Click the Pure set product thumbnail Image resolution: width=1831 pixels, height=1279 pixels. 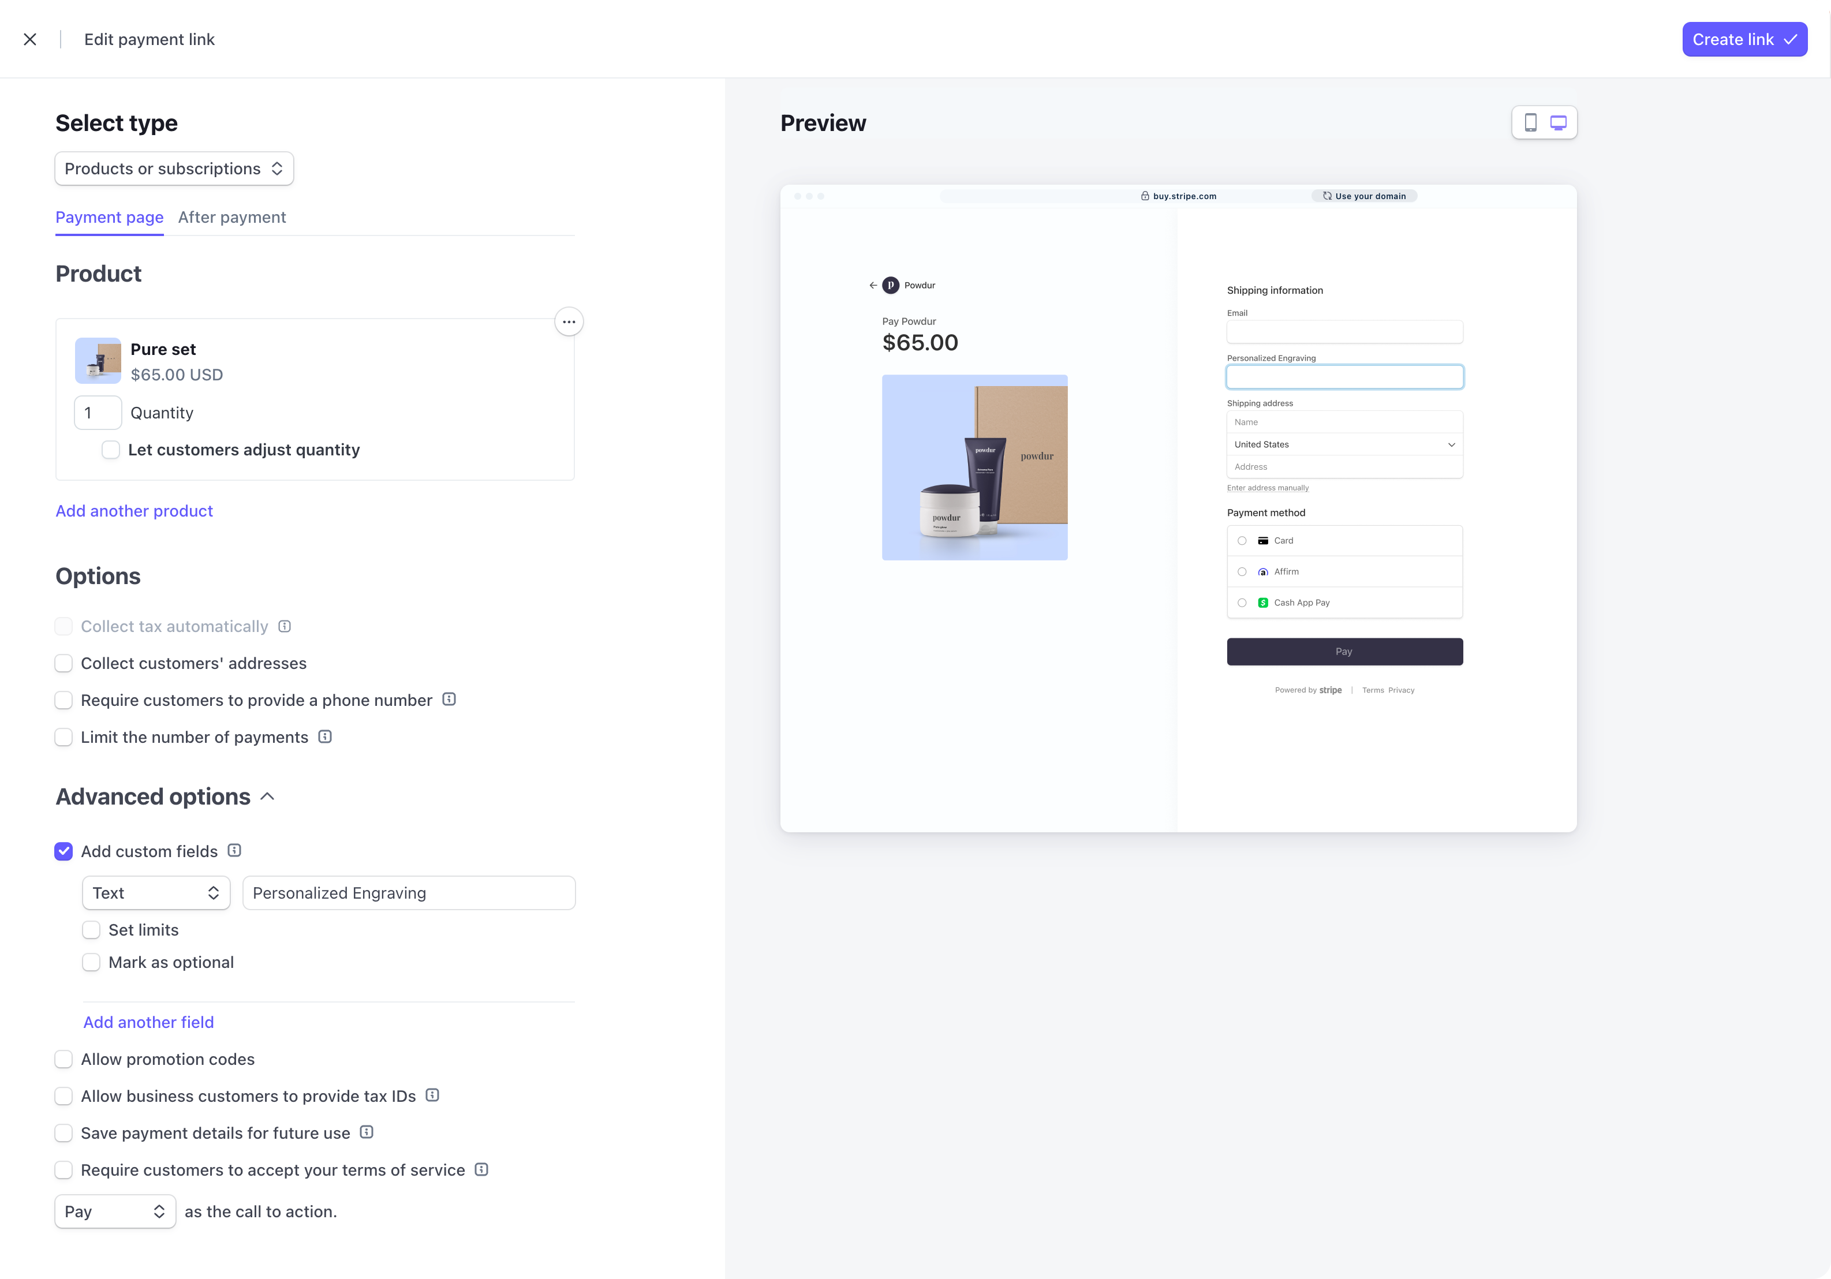98,360
